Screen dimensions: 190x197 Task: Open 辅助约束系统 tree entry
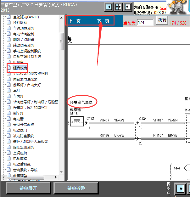click(x=24, y=45)
